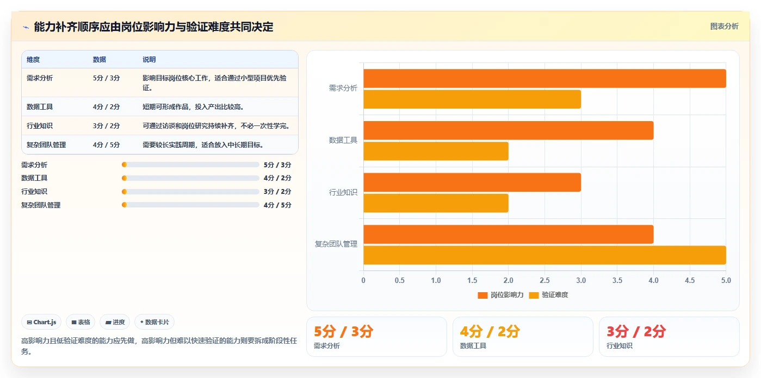The width and height of the screenshot is (761, 378).
Task: Click the 行业知识 progress bar
Action: tap(190, 191)
